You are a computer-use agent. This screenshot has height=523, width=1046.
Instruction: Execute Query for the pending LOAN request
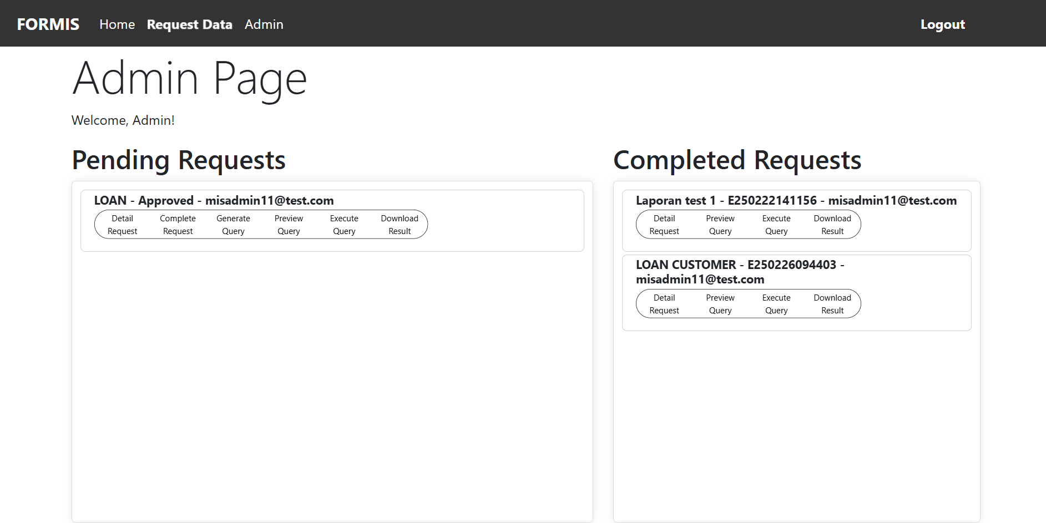[x=344, y=225]
